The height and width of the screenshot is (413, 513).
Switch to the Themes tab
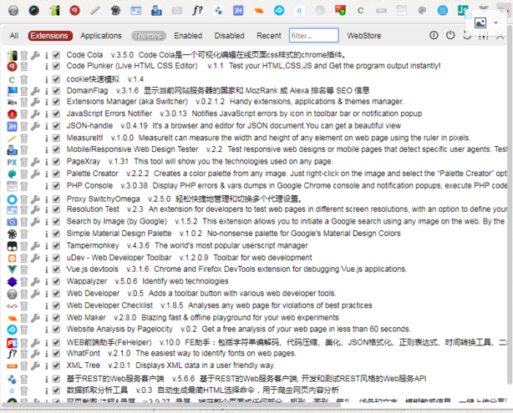[149, 36]
